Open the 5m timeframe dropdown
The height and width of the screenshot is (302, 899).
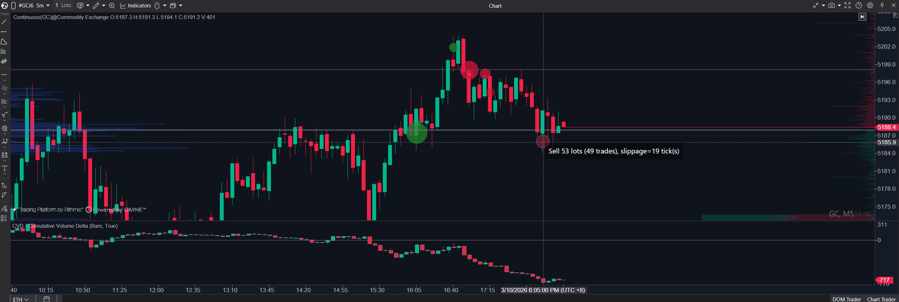click(x=43, y=6)
